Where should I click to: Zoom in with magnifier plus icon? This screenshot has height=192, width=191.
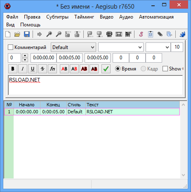[x=49, y=34]
